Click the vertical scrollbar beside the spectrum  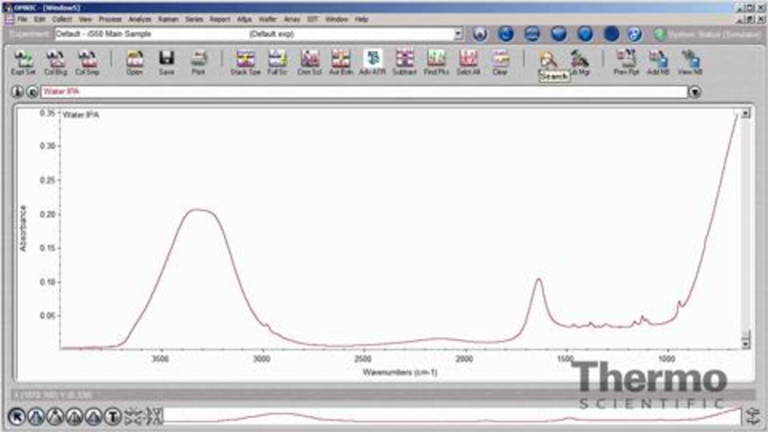[746, 228]
